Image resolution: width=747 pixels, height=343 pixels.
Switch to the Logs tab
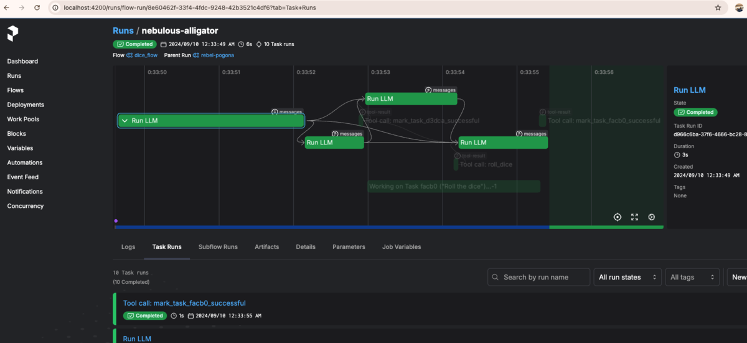coord(128,247)
